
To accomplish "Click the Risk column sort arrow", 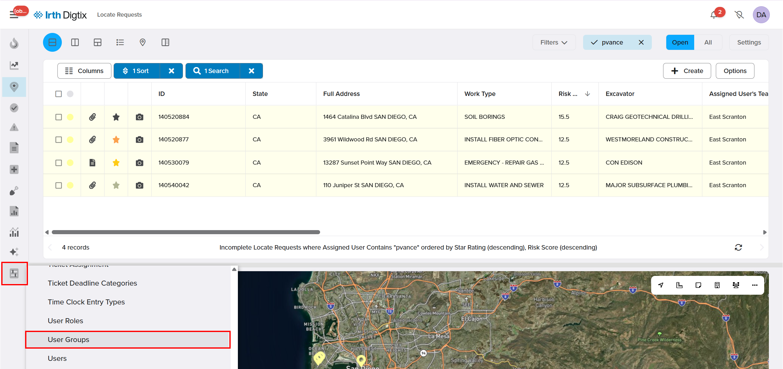I will [x=587, y=94].
